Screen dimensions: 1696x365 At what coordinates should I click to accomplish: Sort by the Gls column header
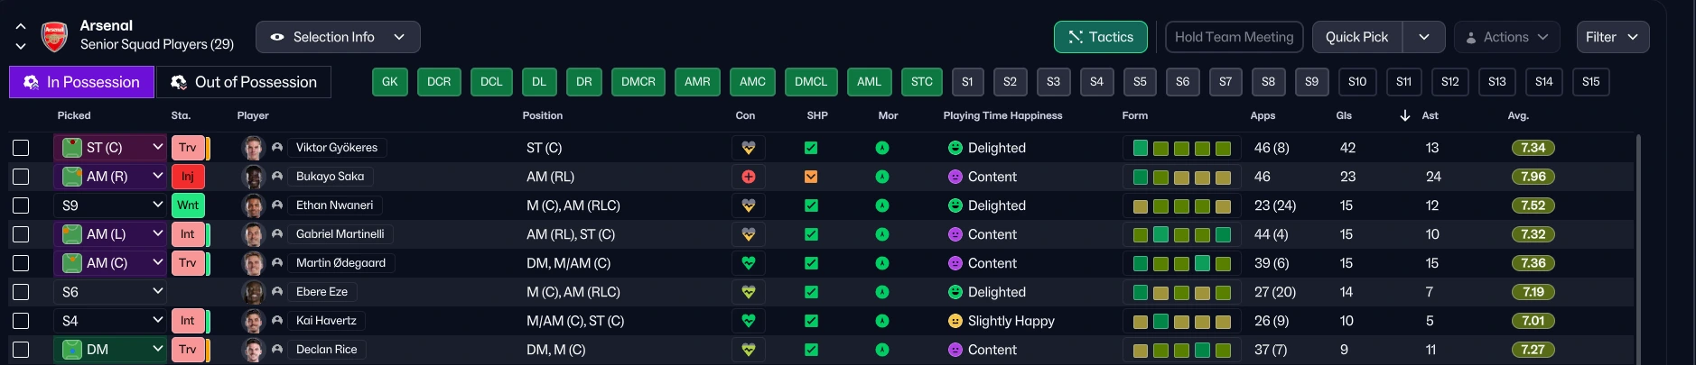pyautogui.click(x=1344, y=115)
